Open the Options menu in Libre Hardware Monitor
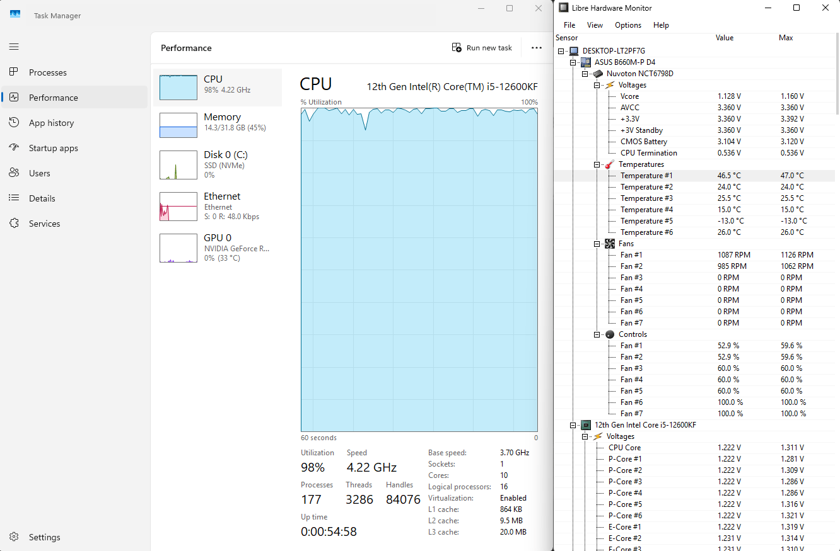The image size is (840, 551). point(628,25)
